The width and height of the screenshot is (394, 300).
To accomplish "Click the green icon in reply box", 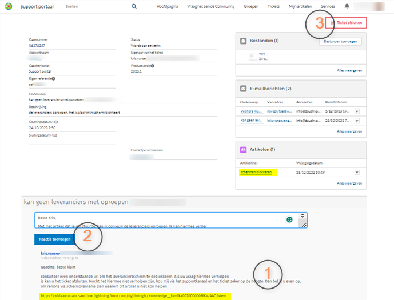I will pos(289,219).
